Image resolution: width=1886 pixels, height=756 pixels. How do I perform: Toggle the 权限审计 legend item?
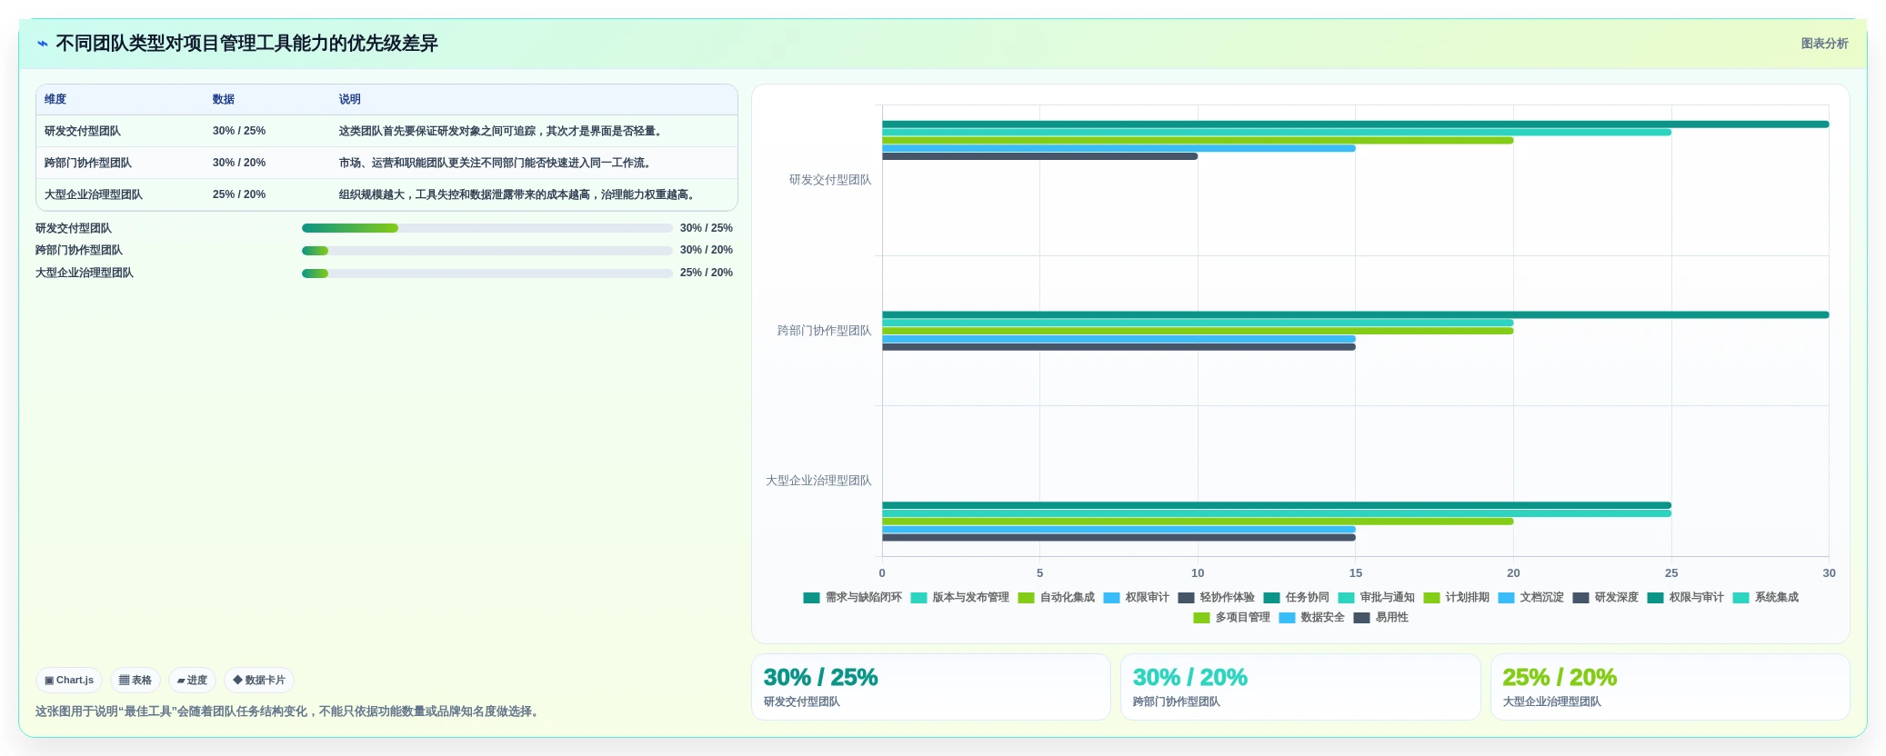pyautogui.click(x=1136, y=597)
